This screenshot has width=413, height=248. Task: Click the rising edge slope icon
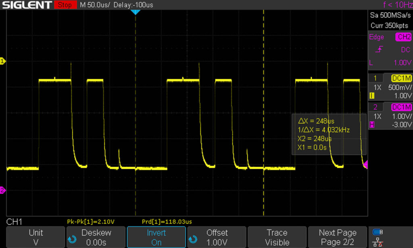tap(379, 49)
